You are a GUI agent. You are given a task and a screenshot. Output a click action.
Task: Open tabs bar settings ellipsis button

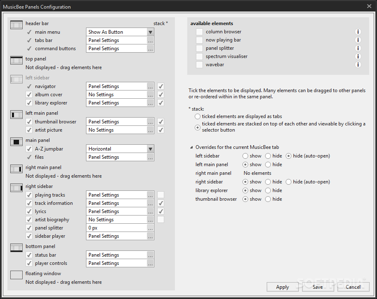tap(150, 40)
